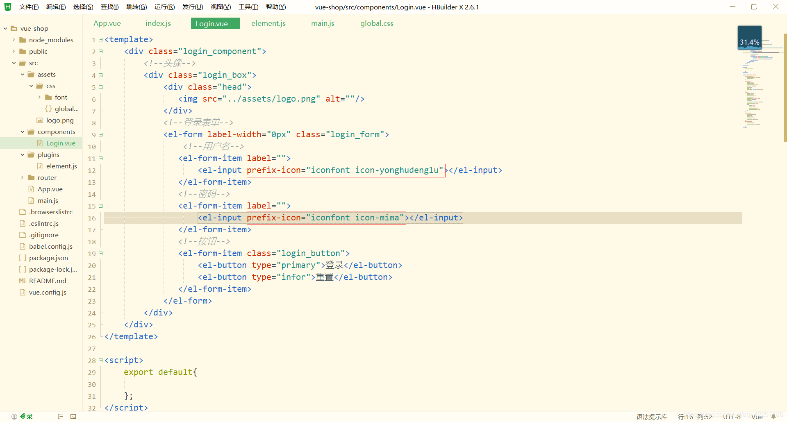Collapse the assets folder arrow
The image size is (787, 422).
22,74
